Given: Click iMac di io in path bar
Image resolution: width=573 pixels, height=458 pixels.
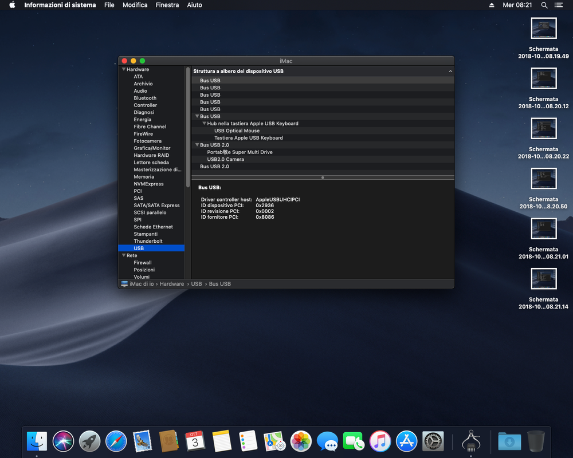Looking at the screenshot, I should 142,284.
